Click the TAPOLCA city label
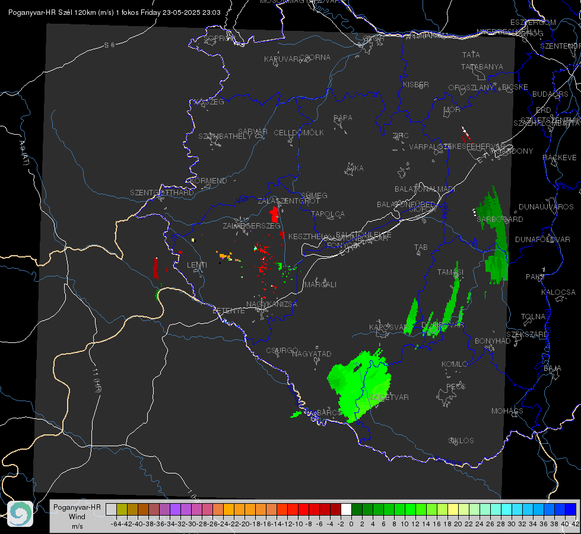 coord(328,214)
